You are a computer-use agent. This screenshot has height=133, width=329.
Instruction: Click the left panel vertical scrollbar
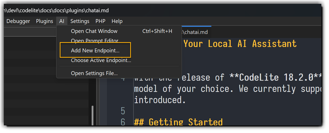92,115
